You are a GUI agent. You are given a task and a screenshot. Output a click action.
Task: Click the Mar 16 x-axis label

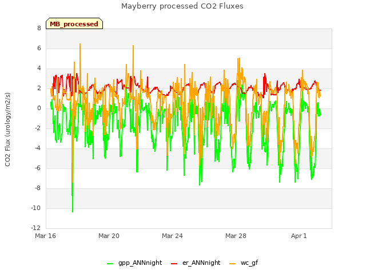(x=45, y=236)
